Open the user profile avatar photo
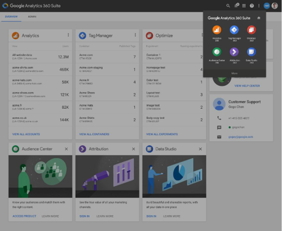282x231 pixels. tap(275, 6)
